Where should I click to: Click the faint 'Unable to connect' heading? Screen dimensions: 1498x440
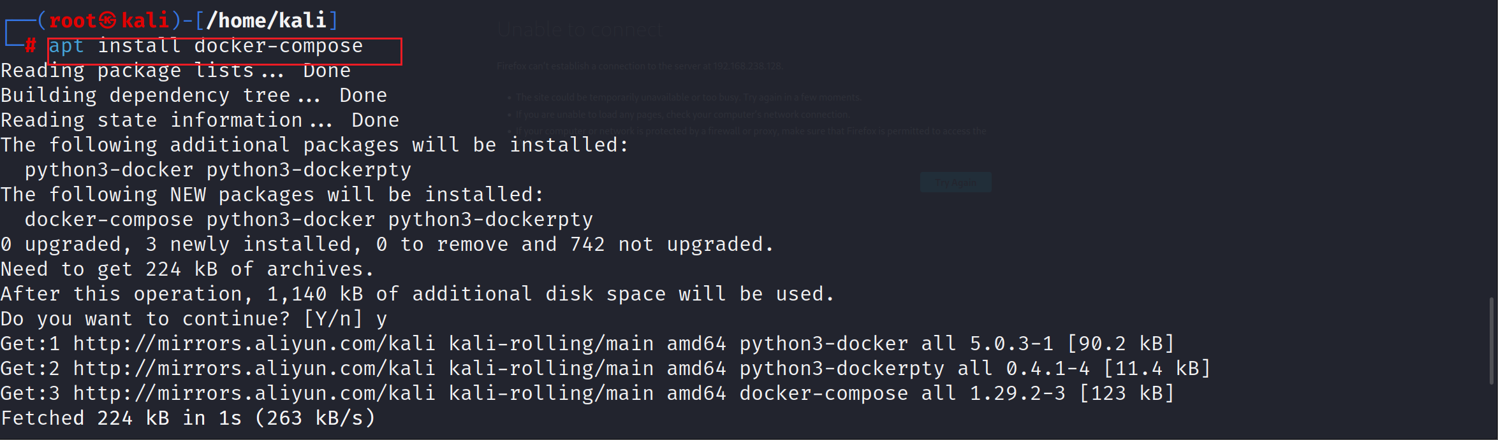580,29
